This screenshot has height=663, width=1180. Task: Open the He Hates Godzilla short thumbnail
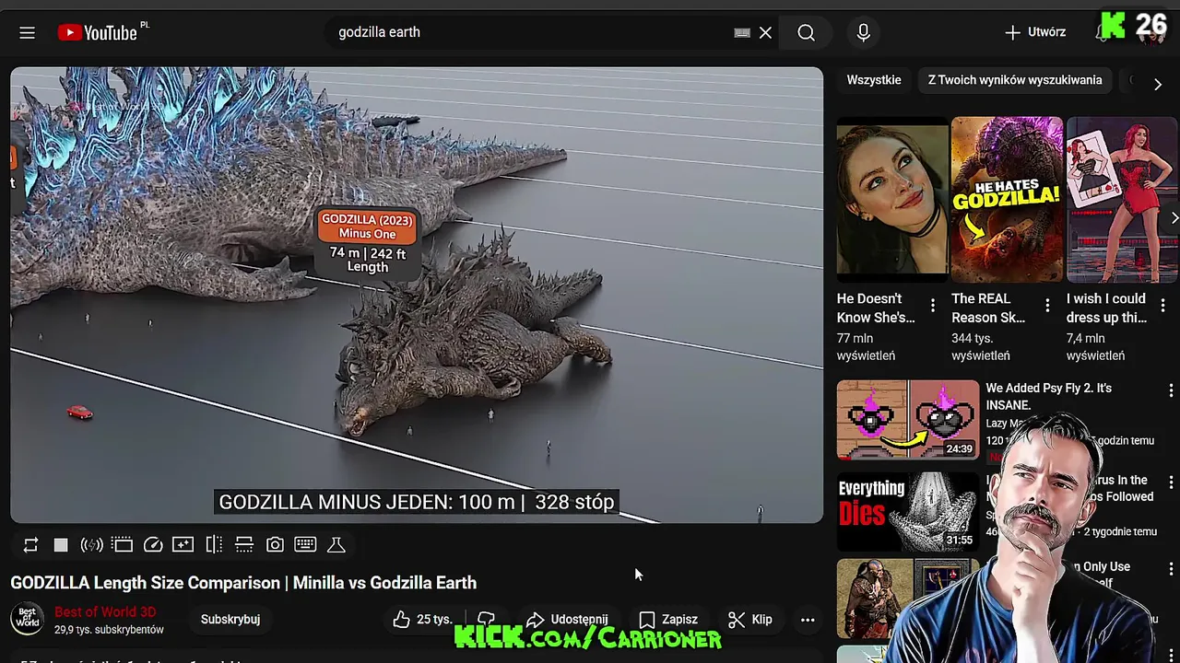(1007, 199)
